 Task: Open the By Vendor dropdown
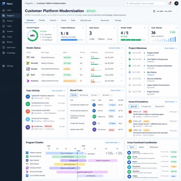point(107,95)
